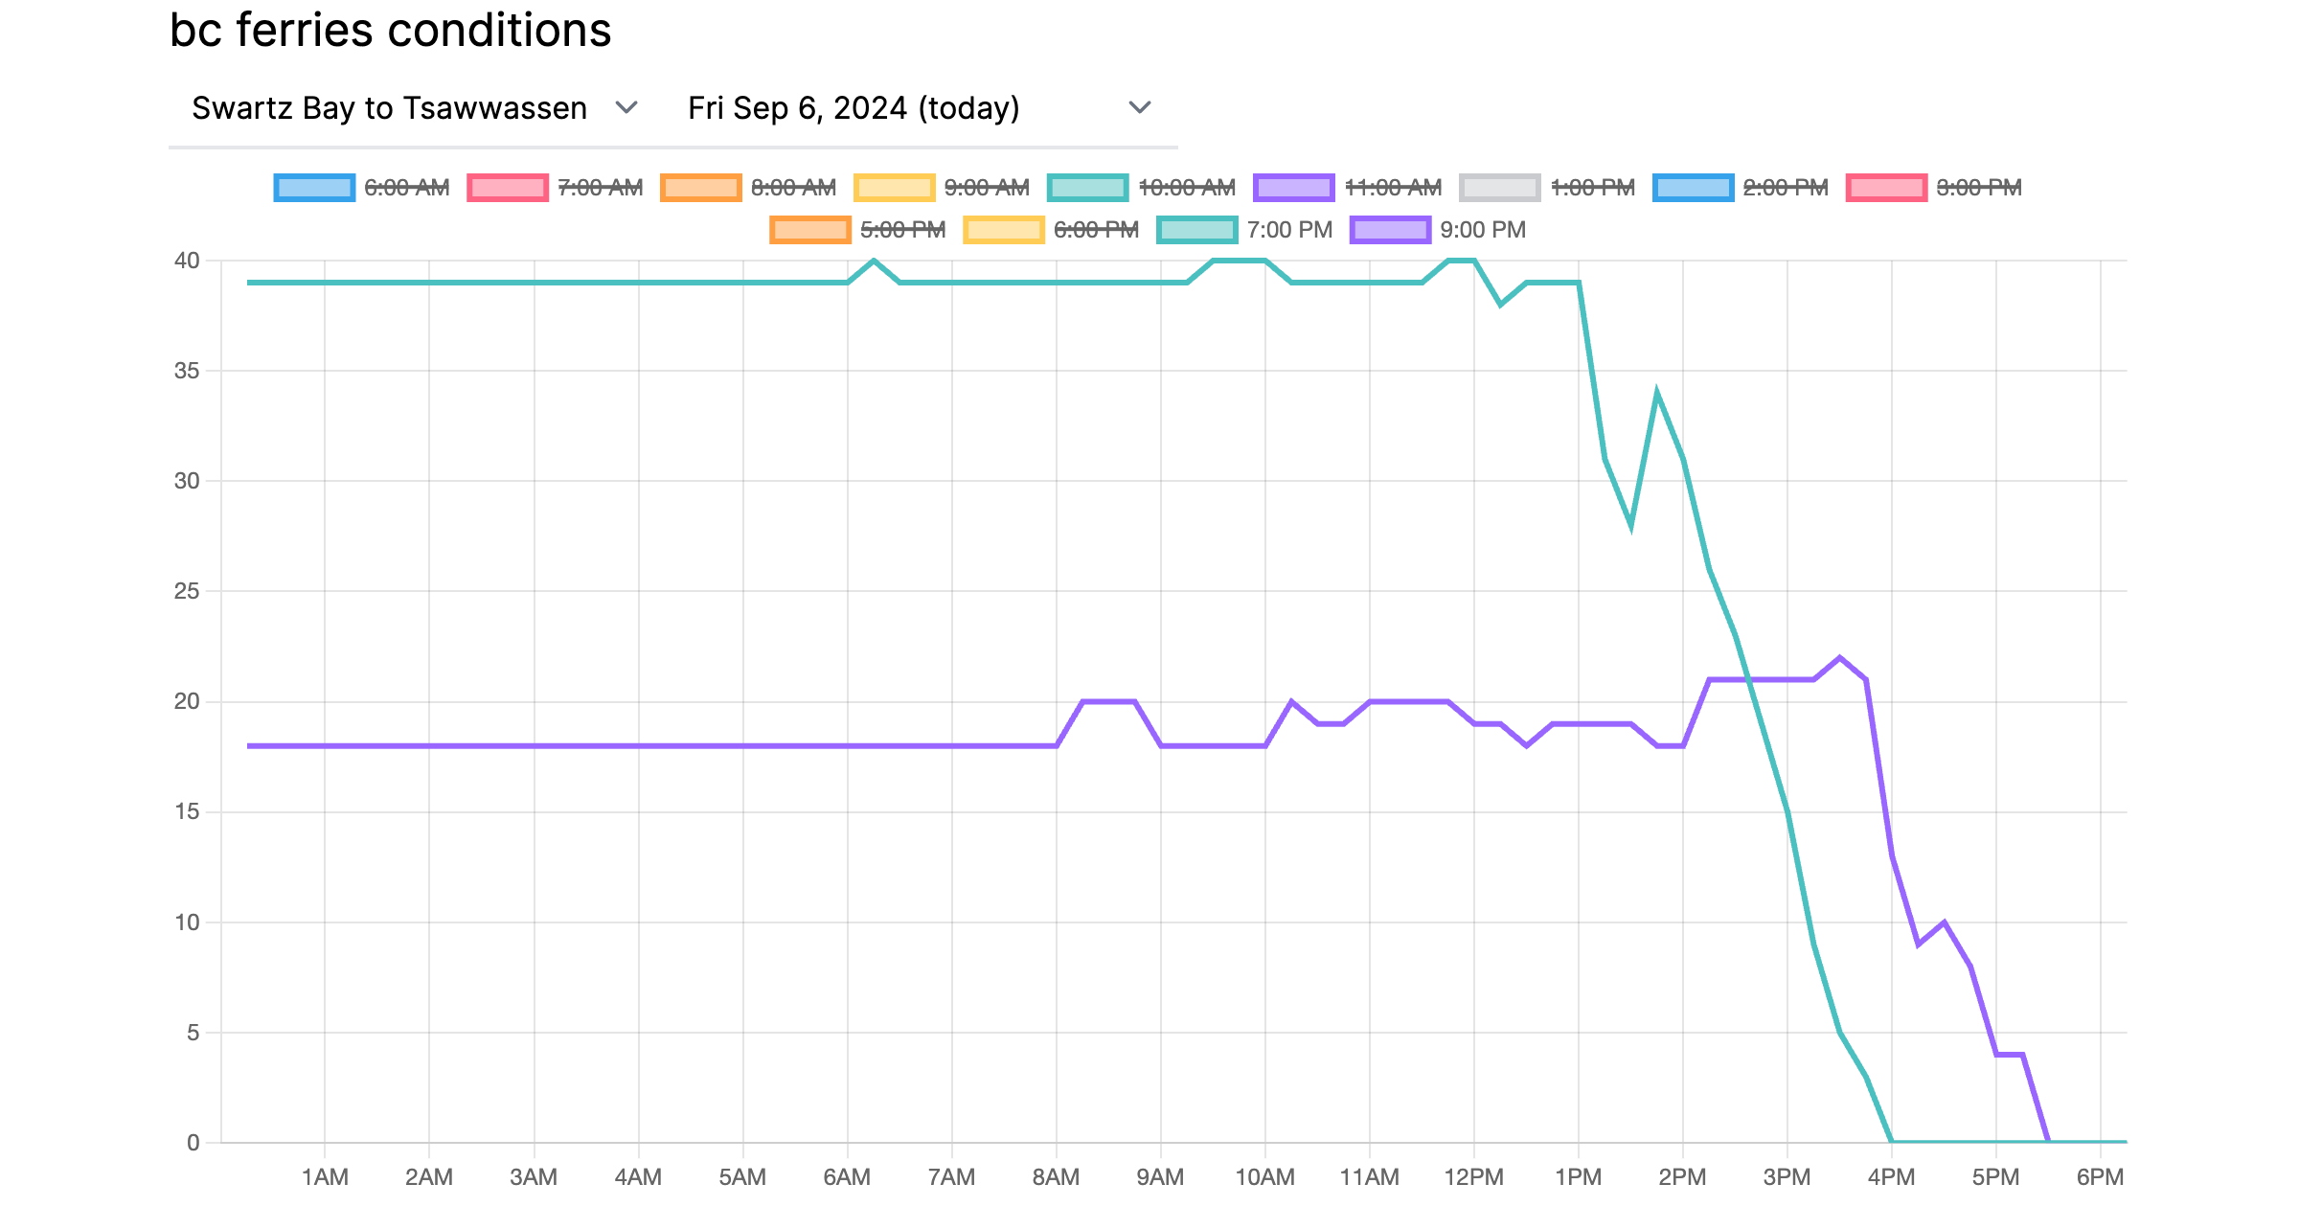Click the 6:00 AM legend label text
2299x1207 pixels.
tap(407, 188)
